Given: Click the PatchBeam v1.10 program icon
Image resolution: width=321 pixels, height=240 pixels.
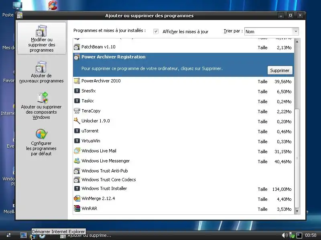Looking at the screenshot, I should [77, 47].
